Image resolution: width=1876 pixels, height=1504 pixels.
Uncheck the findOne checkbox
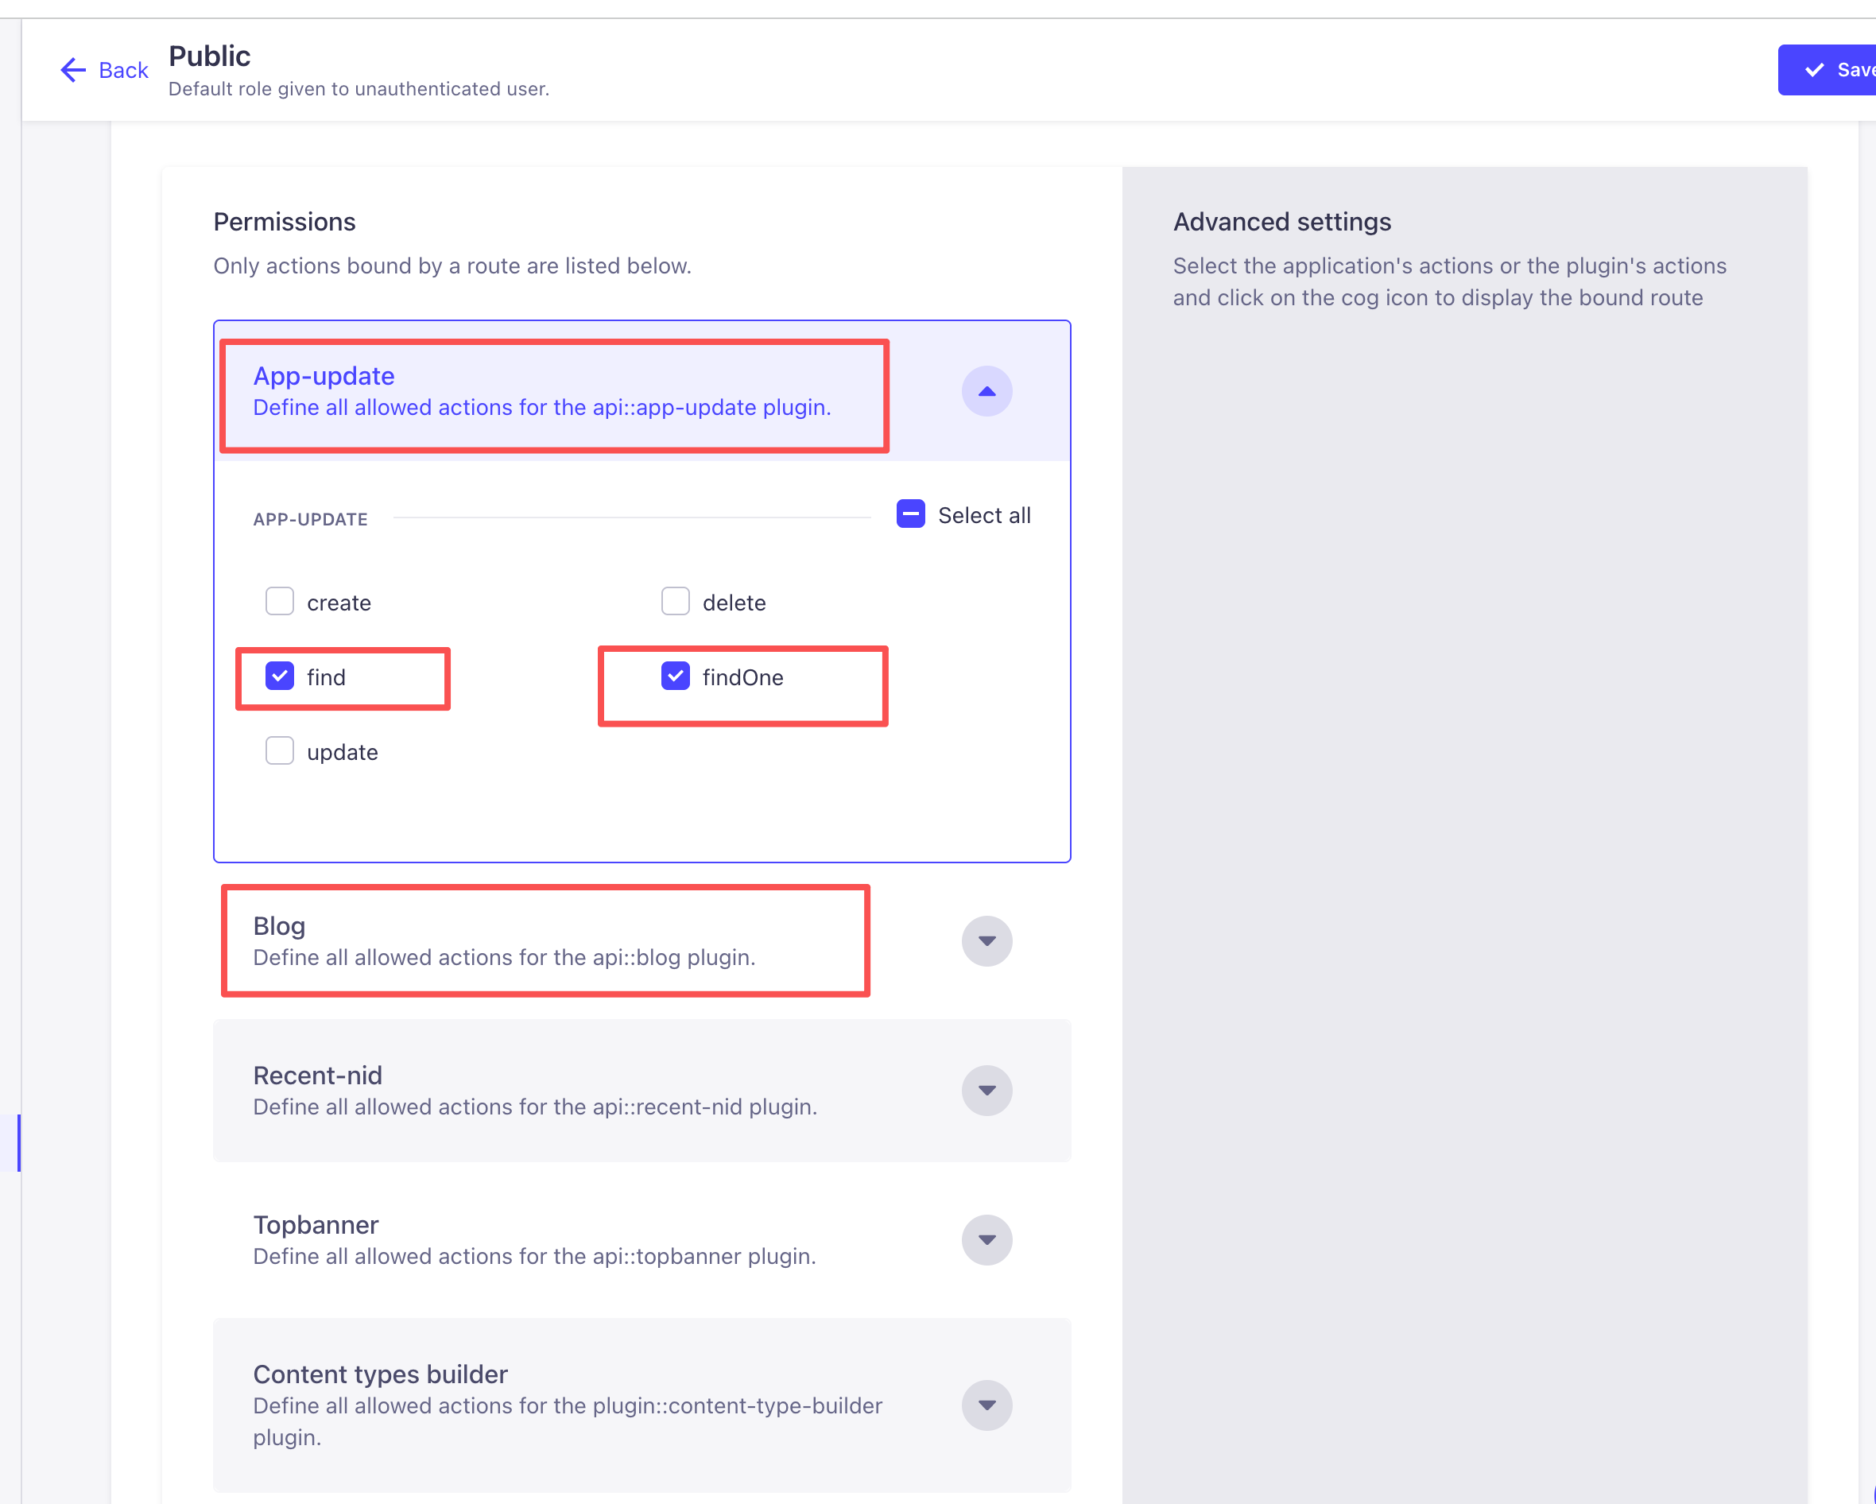[x=675, y=676]
